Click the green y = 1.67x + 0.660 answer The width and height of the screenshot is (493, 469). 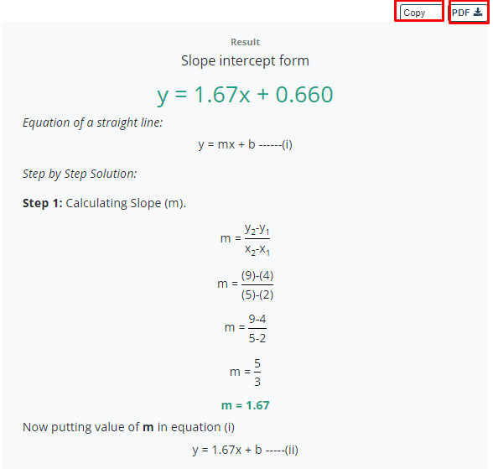[245, 95]
